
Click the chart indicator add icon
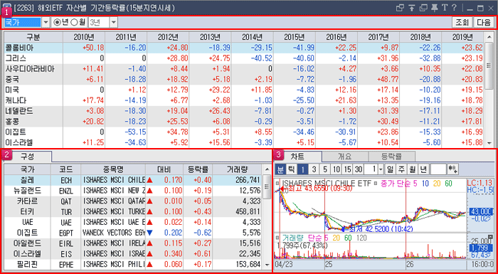click(x=453, y=169)
